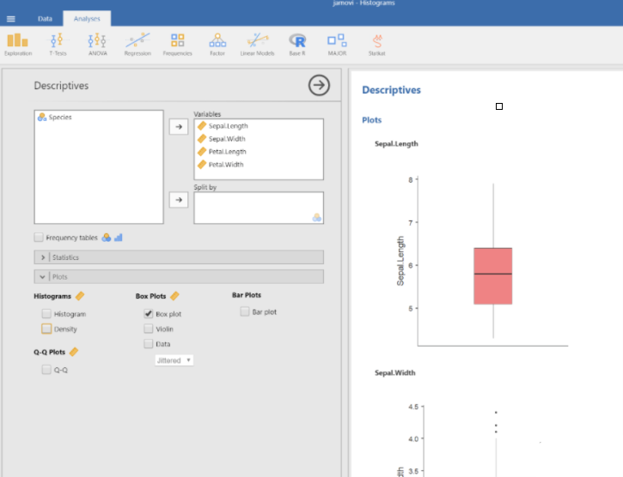Collapse the Plots section
Viewport: 623px width, 477px height.
[x=43, y=276]
